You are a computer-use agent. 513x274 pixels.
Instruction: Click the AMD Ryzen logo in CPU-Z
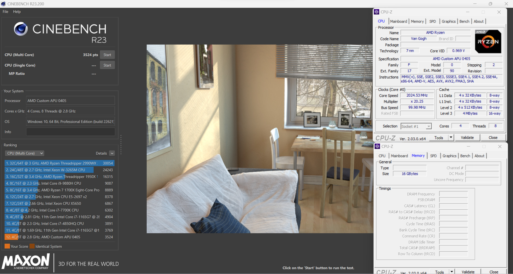coord(488,41)
